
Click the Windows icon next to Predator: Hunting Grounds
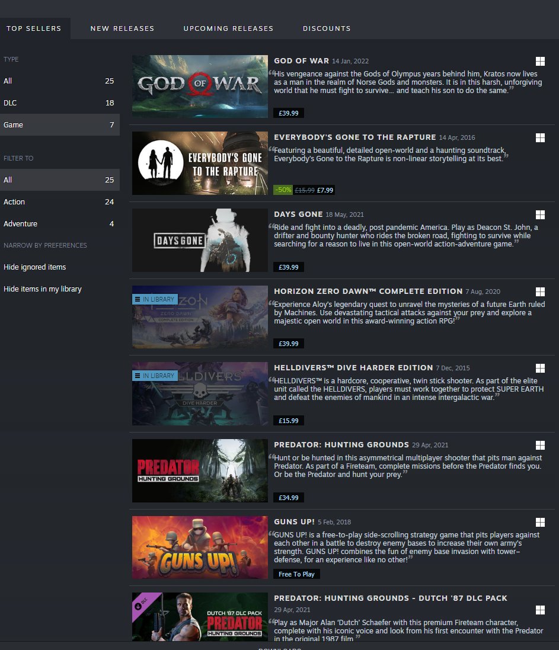click(x=540, y=445)
